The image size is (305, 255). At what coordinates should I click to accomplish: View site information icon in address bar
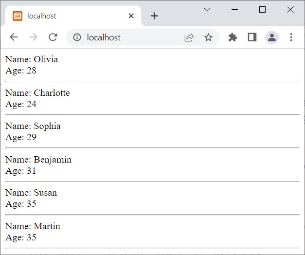(x=77, y=37)
